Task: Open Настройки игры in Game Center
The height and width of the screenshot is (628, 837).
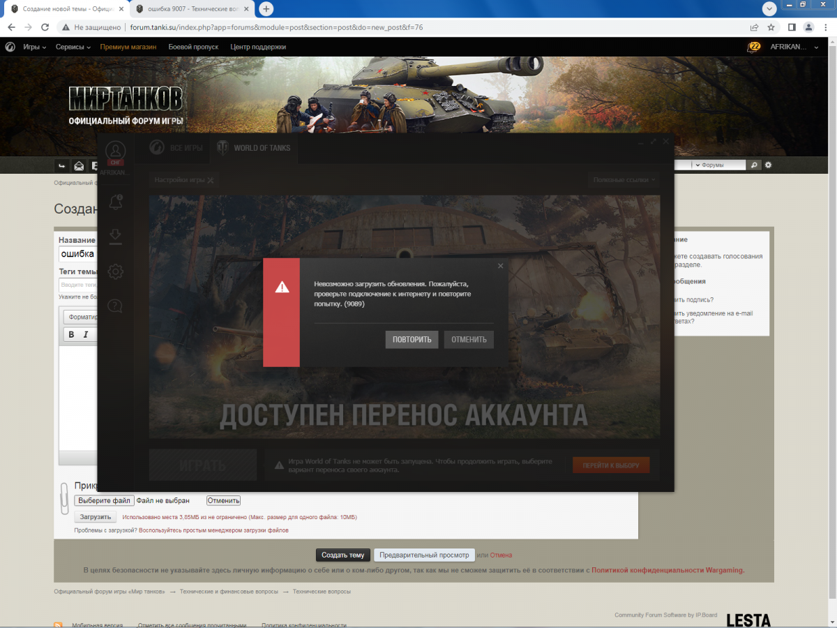Action: [x=184, y=180]
